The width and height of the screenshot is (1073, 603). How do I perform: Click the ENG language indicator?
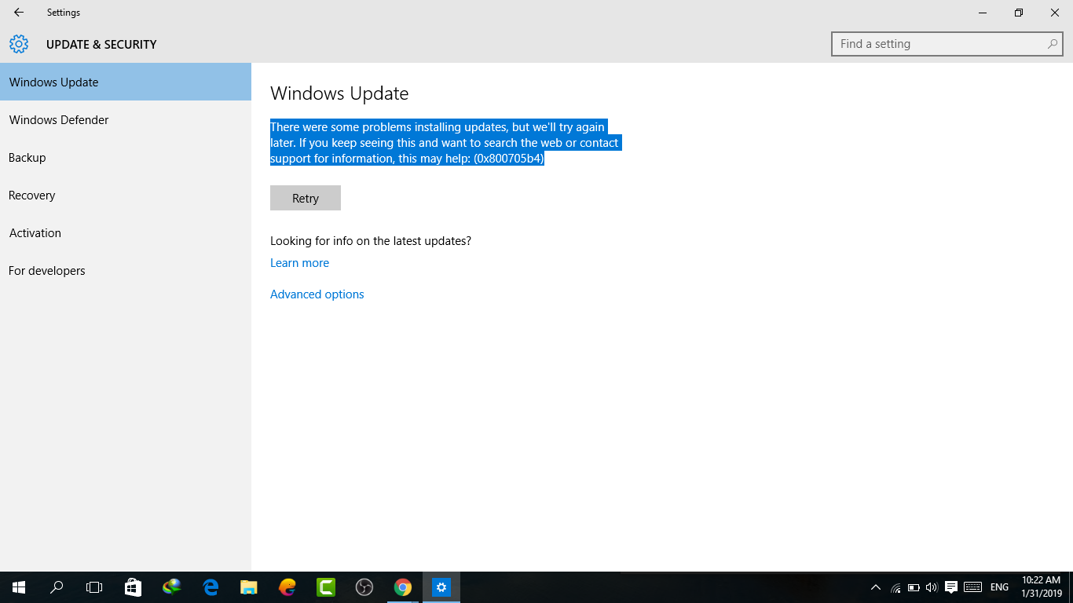click(999, 587)
